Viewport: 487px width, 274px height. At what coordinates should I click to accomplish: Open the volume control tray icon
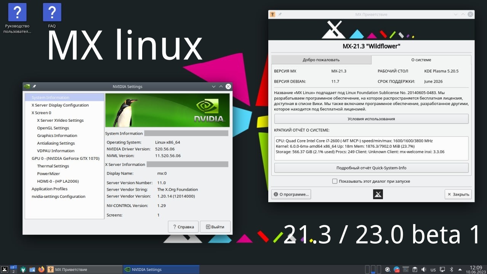[x=424, y=269]
